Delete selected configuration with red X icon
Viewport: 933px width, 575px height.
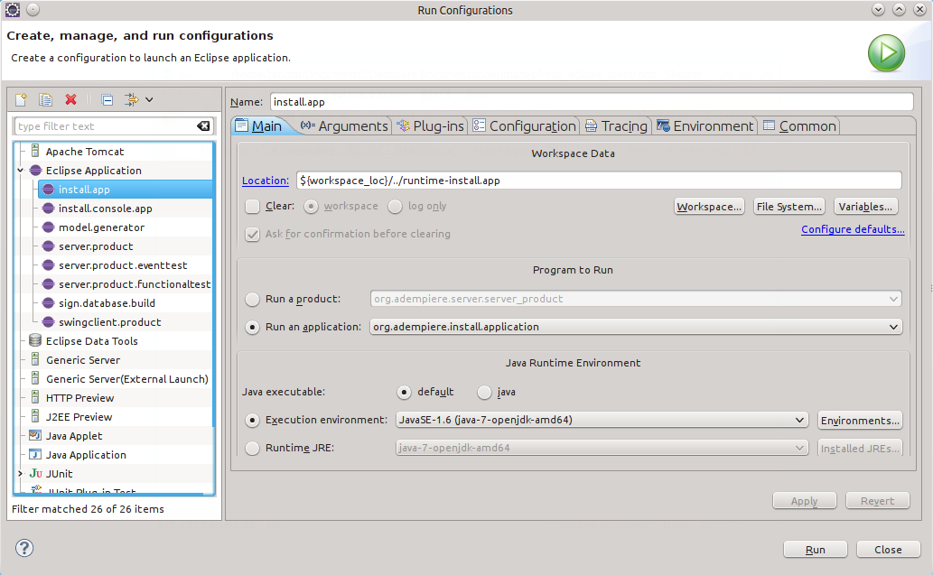70,99
